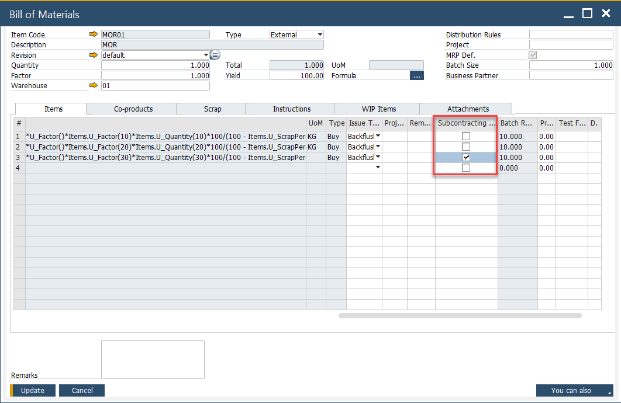Click the Warehouse link arrow icon
Viewport: 621px width, 403px height.
(93, 86)
